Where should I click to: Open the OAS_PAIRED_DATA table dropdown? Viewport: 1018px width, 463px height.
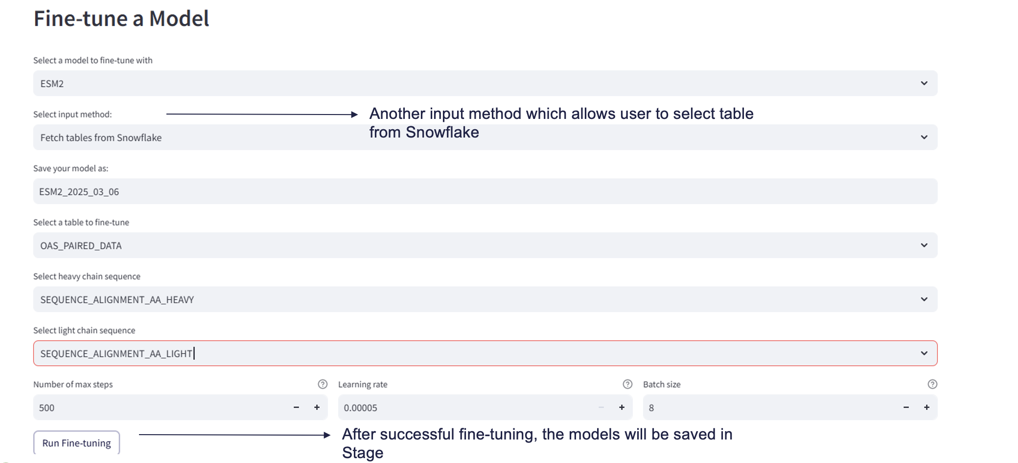(924, 245)
